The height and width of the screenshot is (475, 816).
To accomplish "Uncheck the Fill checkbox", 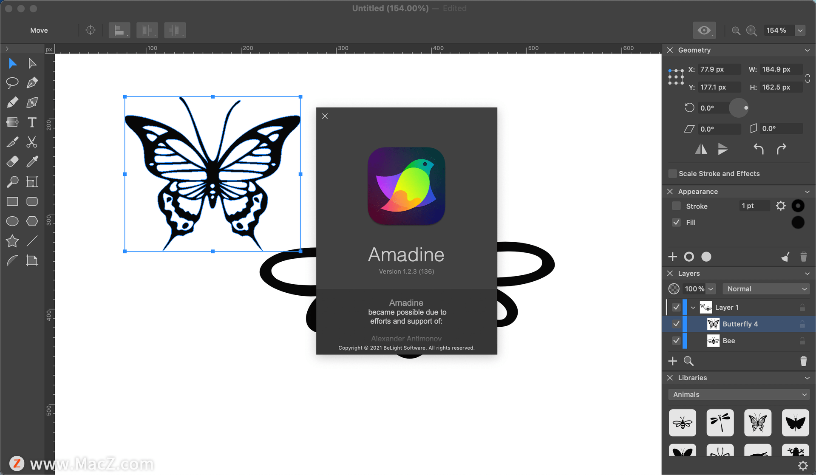I will pyautogui.click(x=676, y=222).
